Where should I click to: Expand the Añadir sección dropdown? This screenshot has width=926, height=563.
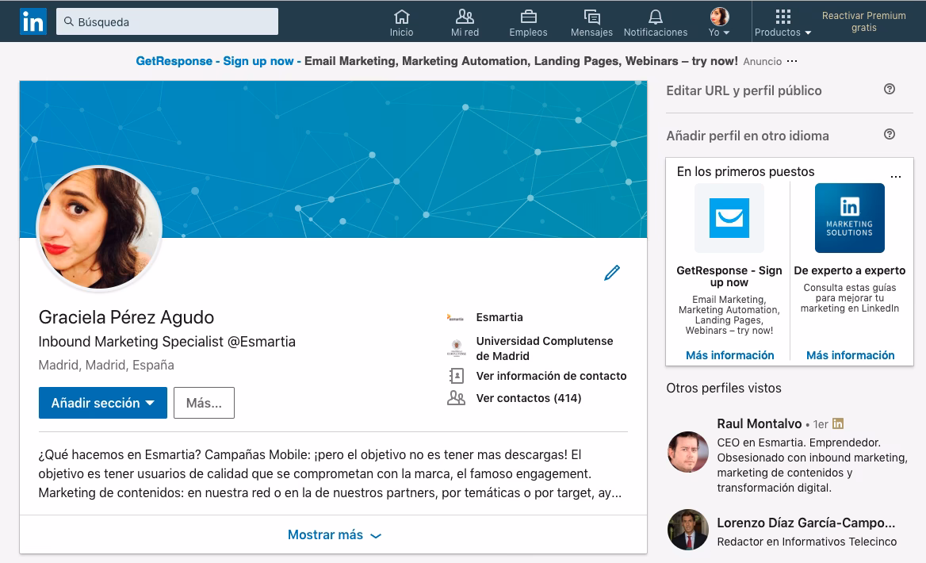coord(102,403)
